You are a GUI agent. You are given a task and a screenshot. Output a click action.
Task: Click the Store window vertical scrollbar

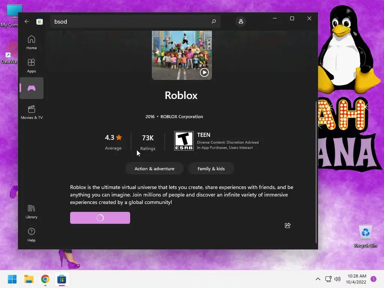[316, 171]
